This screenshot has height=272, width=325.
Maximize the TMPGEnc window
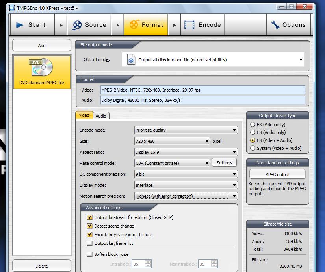coord(292,7)
